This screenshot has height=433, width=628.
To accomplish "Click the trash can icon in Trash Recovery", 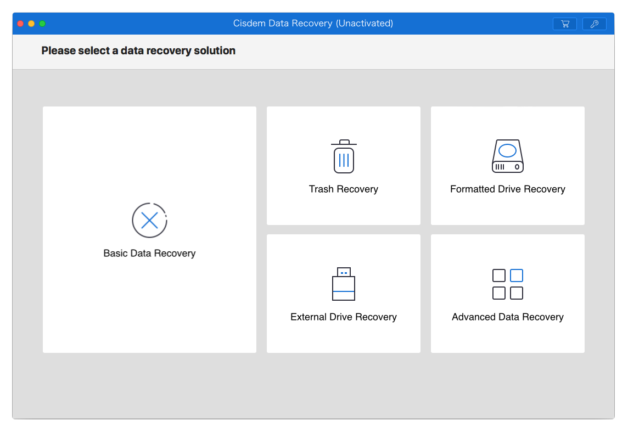I will coord(343,157).
